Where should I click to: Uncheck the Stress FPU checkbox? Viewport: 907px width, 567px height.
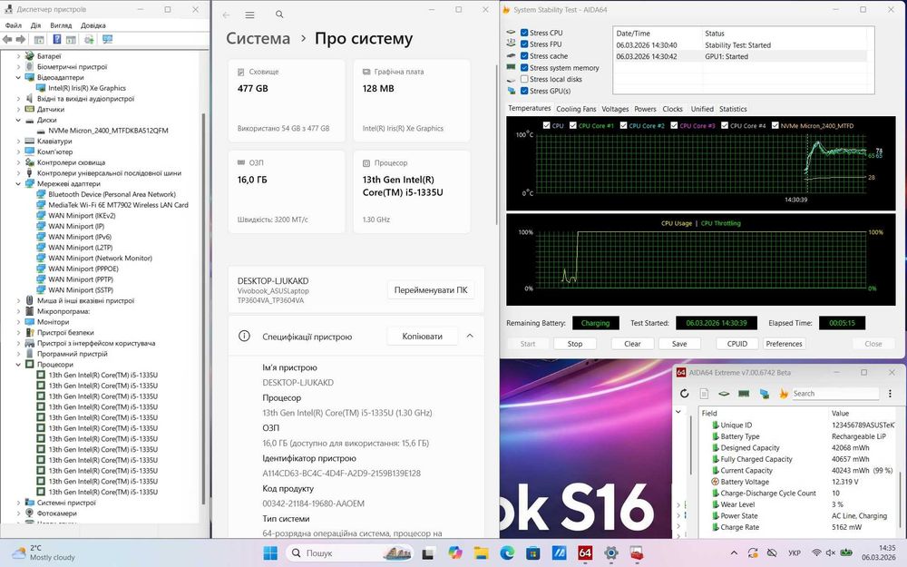(524, 44)
